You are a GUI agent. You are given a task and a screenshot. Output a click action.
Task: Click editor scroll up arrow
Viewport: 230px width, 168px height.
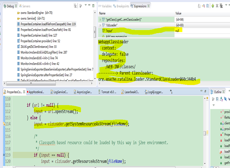205,98
